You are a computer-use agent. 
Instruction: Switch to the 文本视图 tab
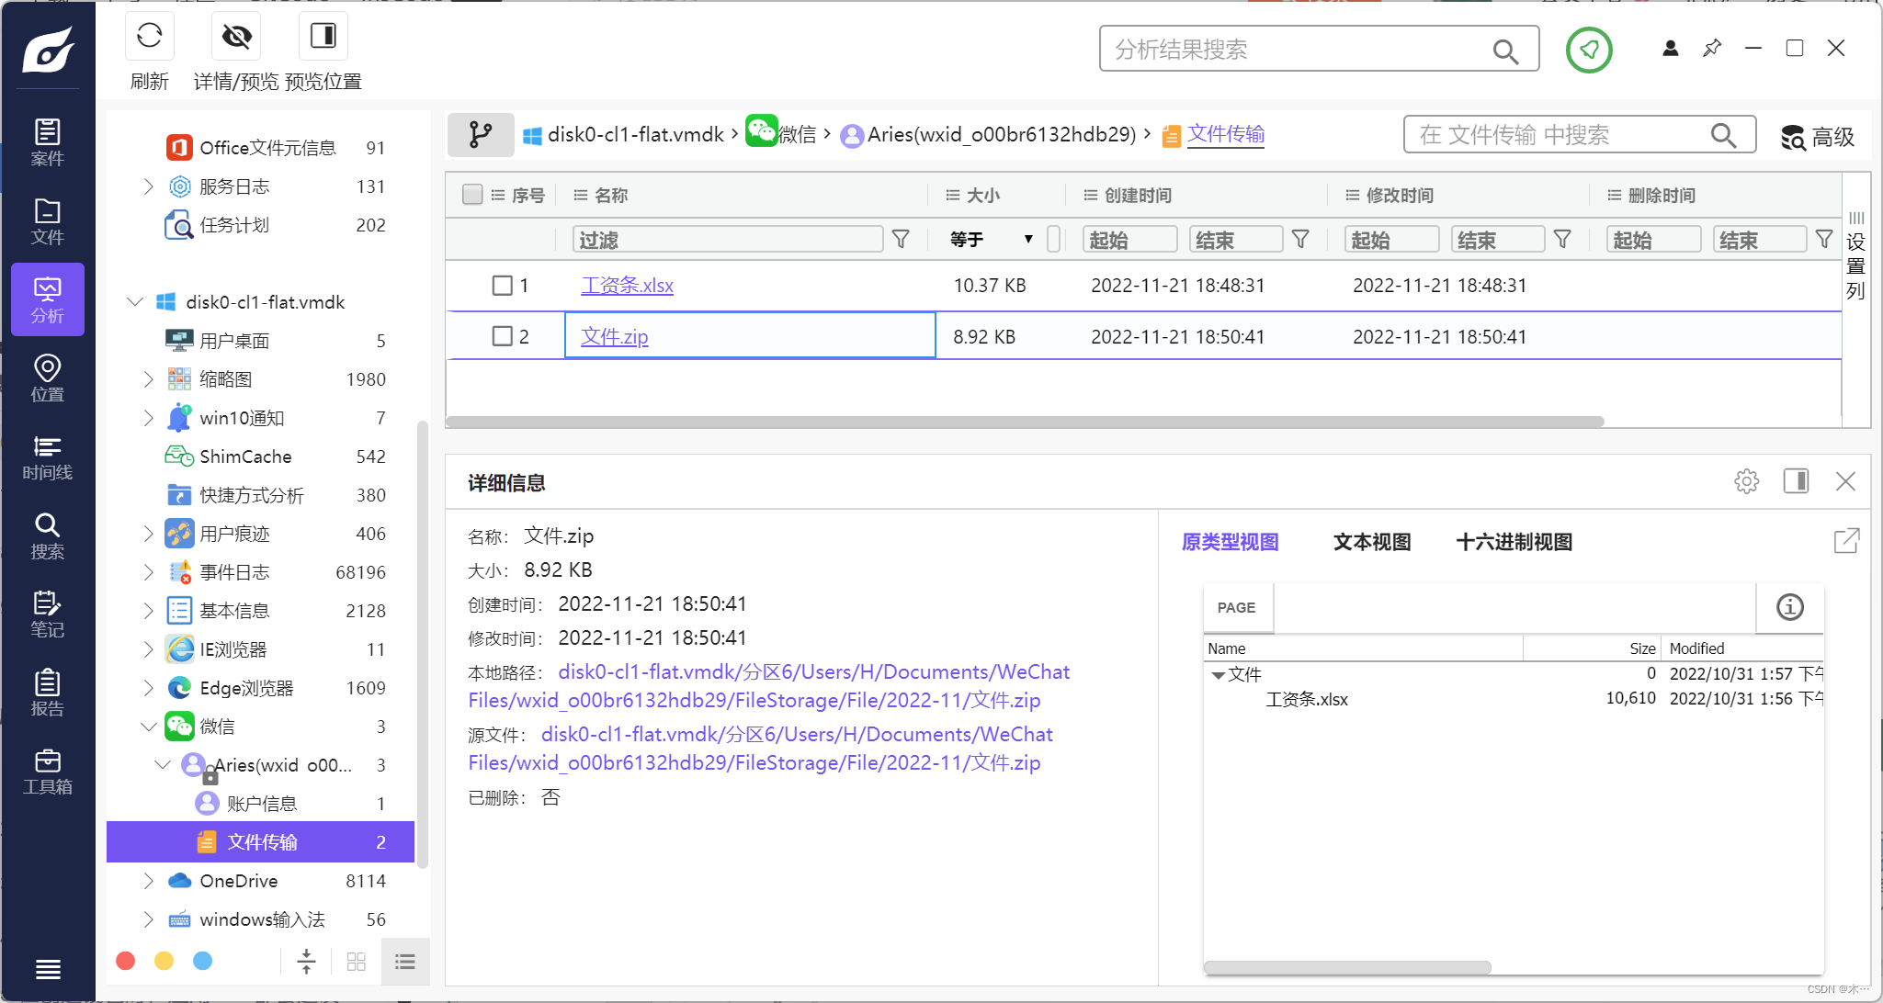(1371, 542)
